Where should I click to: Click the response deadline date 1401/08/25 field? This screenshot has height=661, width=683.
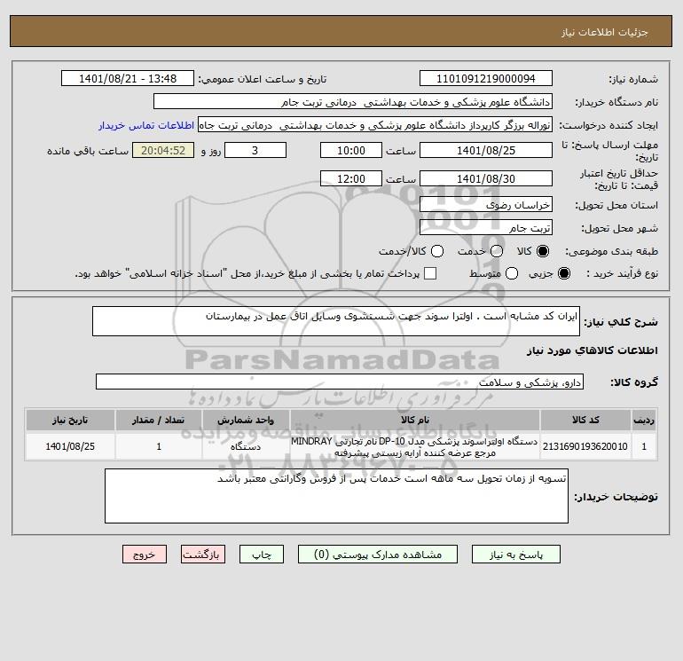[x=486, y=150]
